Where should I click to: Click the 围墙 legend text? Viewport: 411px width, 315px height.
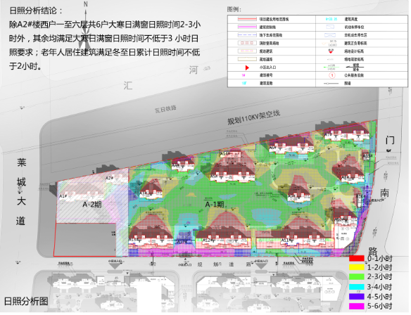click(347, 84)
